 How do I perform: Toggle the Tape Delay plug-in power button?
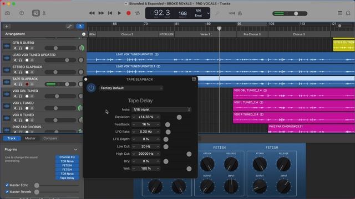(x=91, y=88)
